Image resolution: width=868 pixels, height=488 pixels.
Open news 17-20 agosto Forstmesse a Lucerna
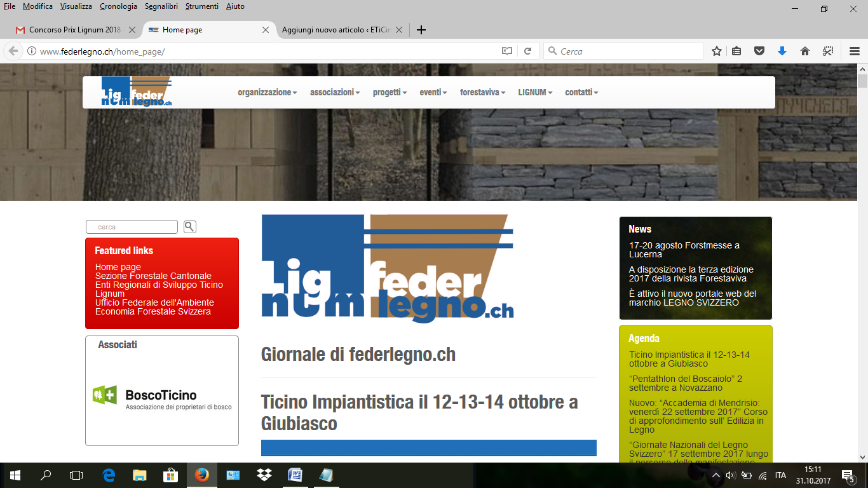(x=684, y=250)
